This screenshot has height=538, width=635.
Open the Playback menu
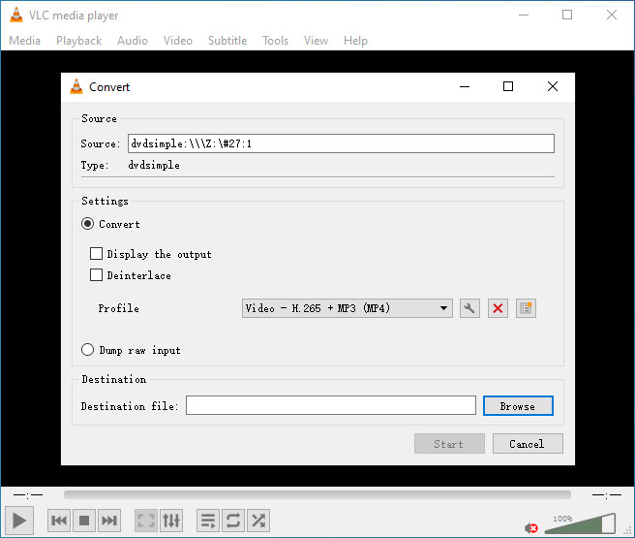[79, 41]
